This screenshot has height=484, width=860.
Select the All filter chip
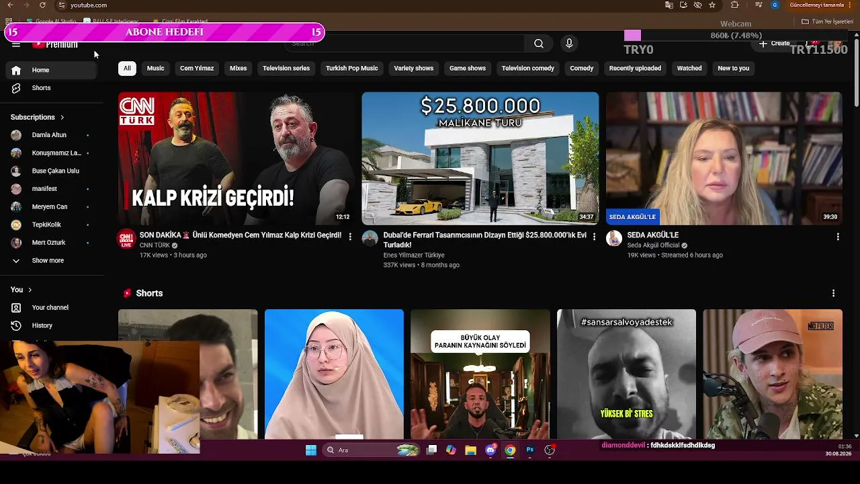click(x=127, y=69)
